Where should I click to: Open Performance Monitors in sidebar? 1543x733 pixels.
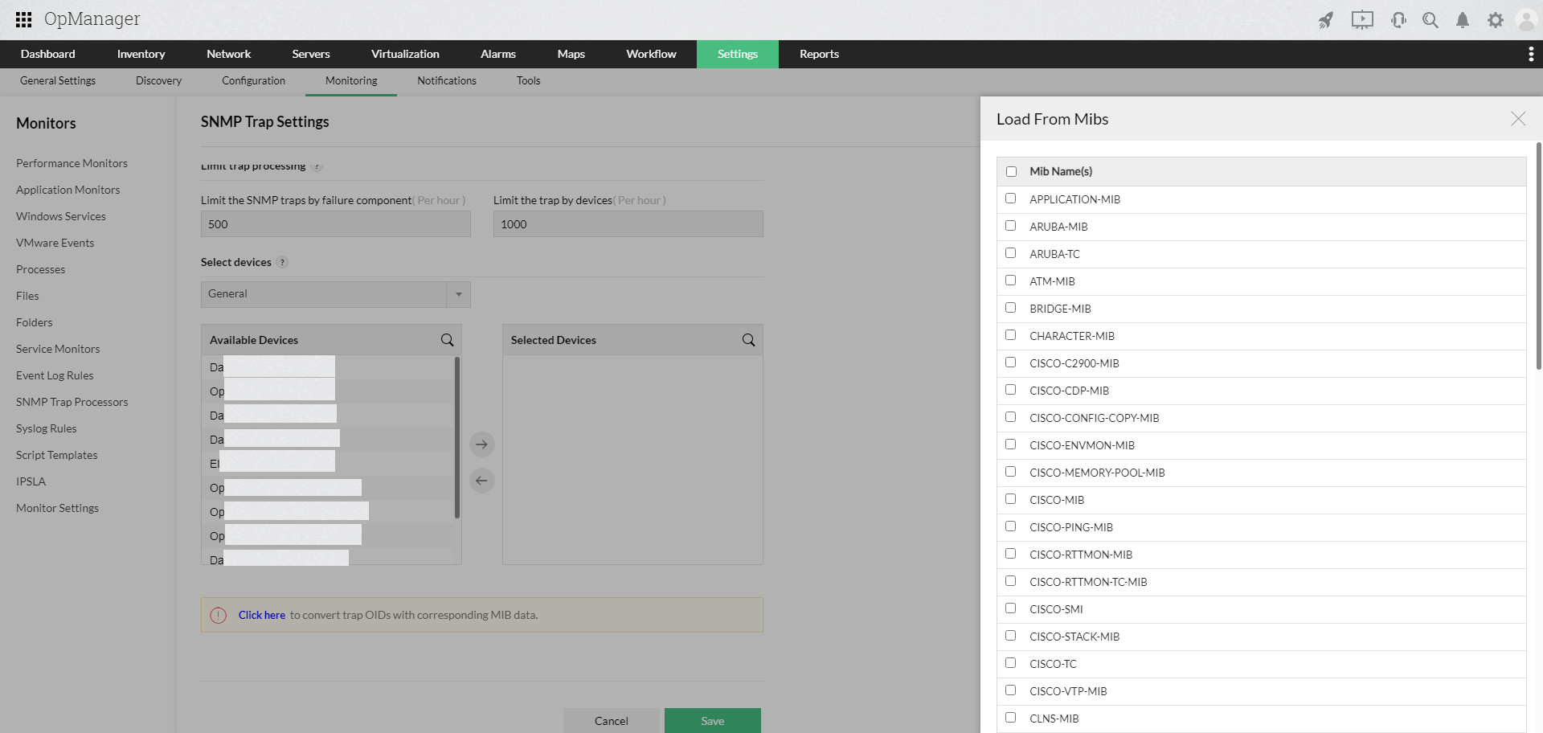coord(72,163)
